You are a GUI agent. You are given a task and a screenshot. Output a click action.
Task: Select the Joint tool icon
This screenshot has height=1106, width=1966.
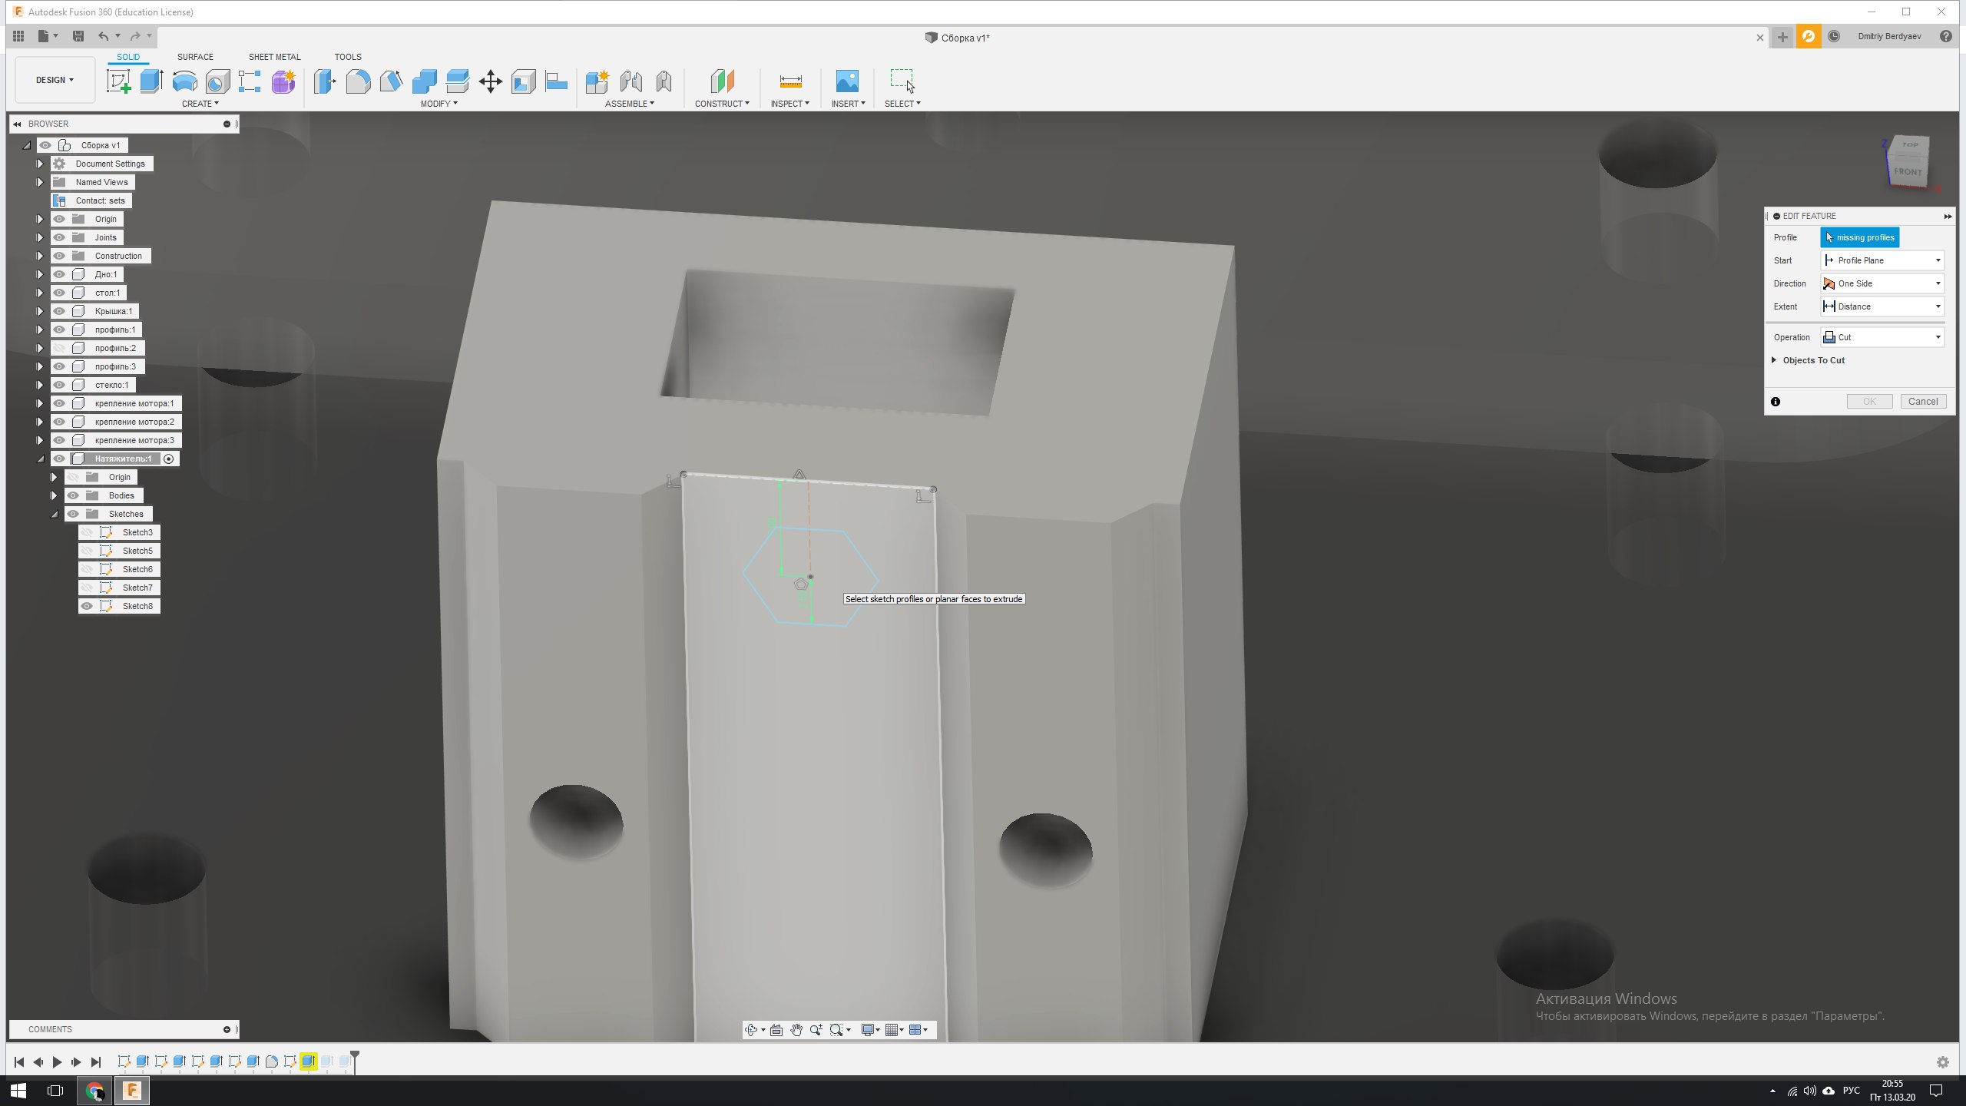coord(631,81)
